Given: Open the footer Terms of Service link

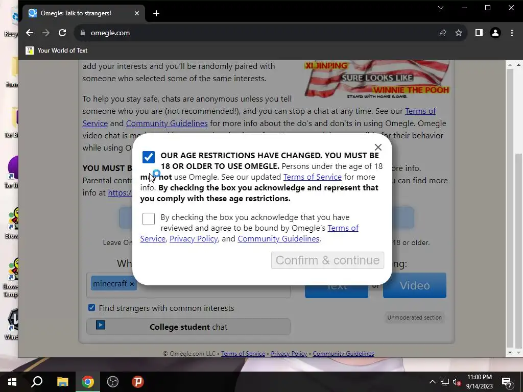Looking at the screenshot, I should pyautogui.click(x=243, y=354).
